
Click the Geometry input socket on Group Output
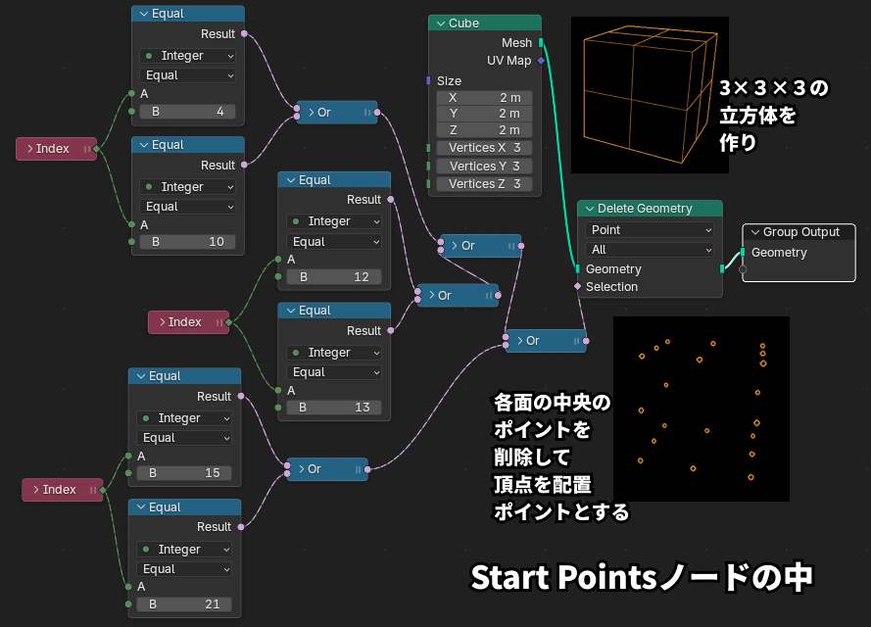point(743,253)
